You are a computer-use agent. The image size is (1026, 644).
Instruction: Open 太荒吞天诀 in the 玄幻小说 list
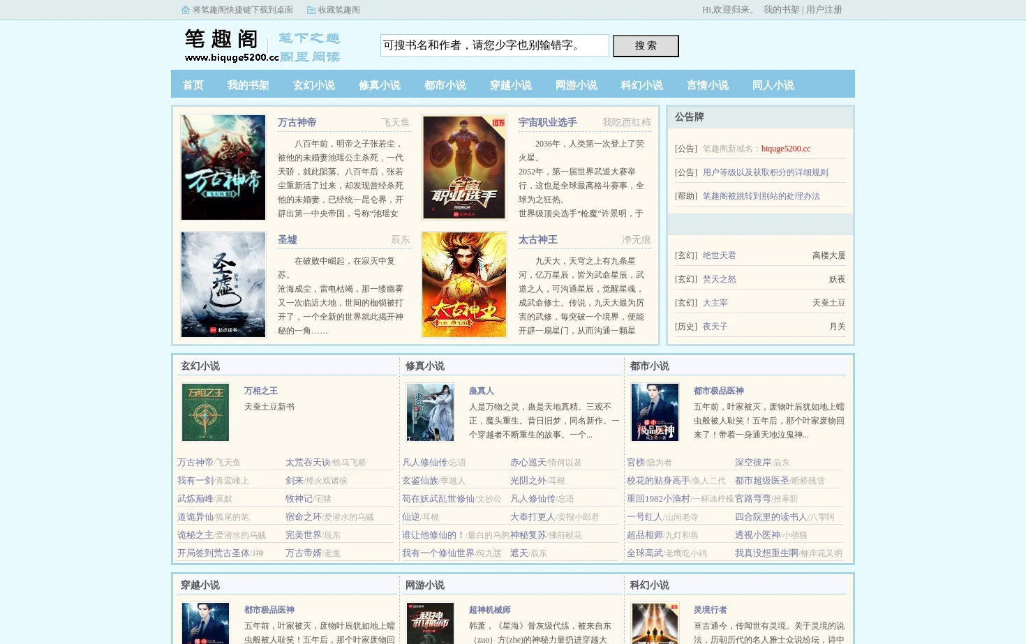[x=308, y=463]
